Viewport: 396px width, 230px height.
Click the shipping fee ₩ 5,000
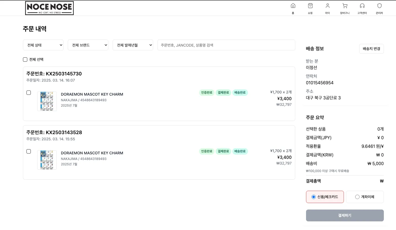375,163
